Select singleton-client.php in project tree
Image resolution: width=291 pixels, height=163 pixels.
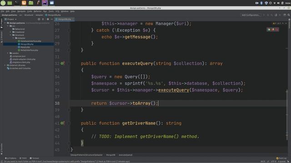point(21,62)
